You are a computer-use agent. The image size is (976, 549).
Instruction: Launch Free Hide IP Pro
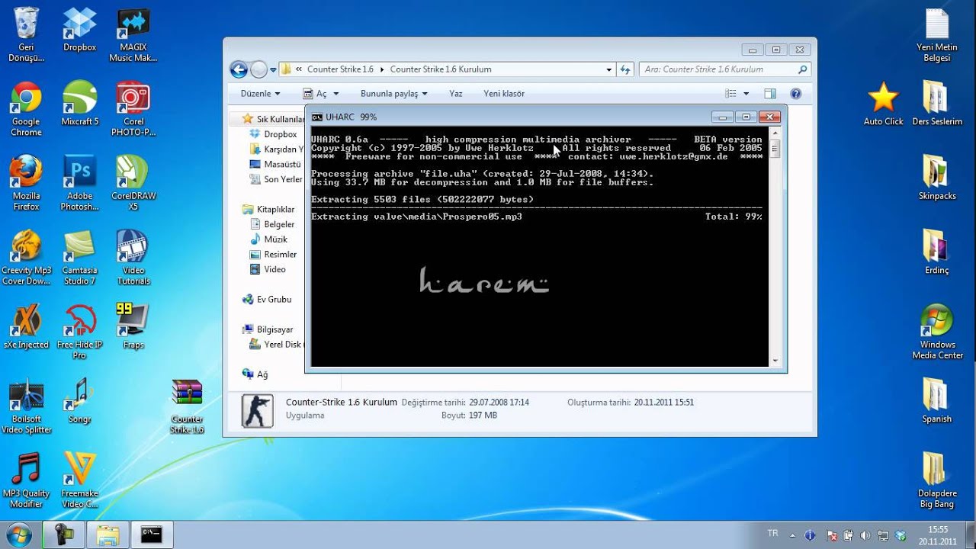pyautogui.click(x=79, y=332)
